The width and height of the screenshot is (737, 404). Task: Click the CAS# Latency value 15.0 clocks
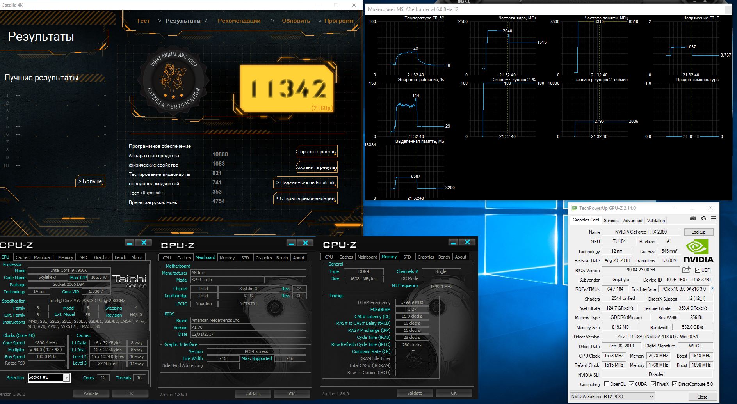412,316
